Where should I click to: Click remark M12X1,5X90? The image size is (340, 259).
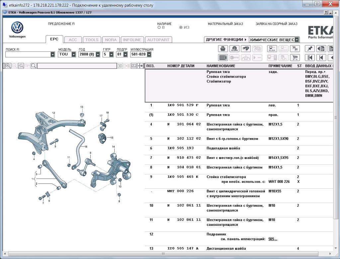279,139
